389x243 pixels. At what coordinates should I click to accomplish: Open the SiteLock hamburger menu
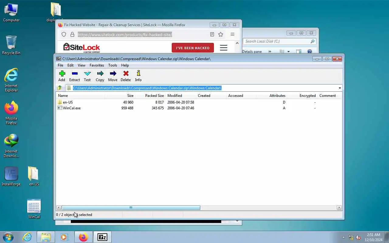click(x=224, y=48)
